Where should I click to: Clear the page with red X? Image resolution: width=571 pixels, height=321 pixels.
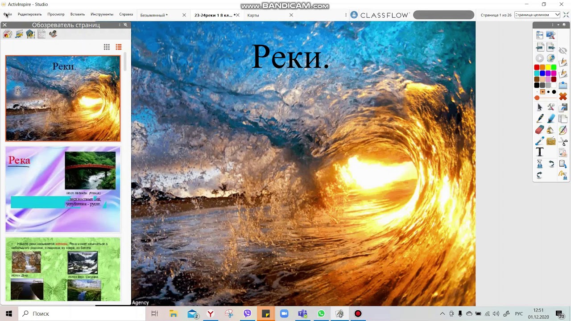click(563, 97)
